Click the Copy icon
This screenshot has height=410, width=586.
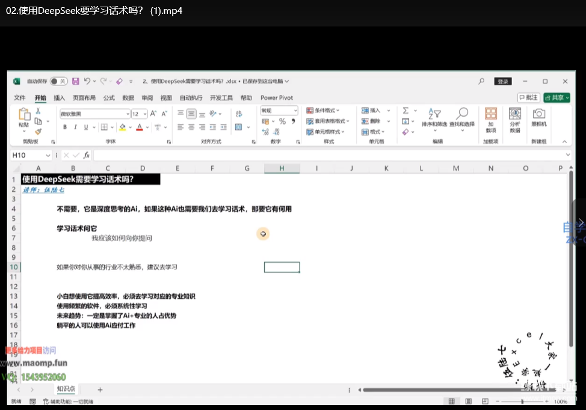(x=38, y=121)
